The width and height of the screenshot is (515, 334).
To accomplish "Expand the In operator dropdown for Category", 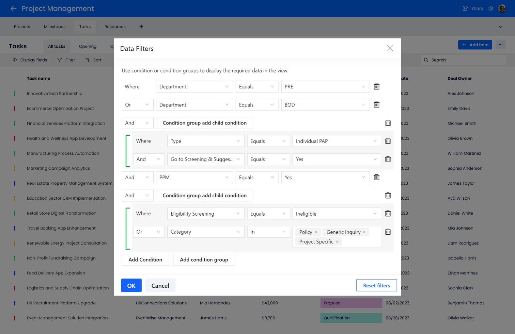I will point(268,232).
